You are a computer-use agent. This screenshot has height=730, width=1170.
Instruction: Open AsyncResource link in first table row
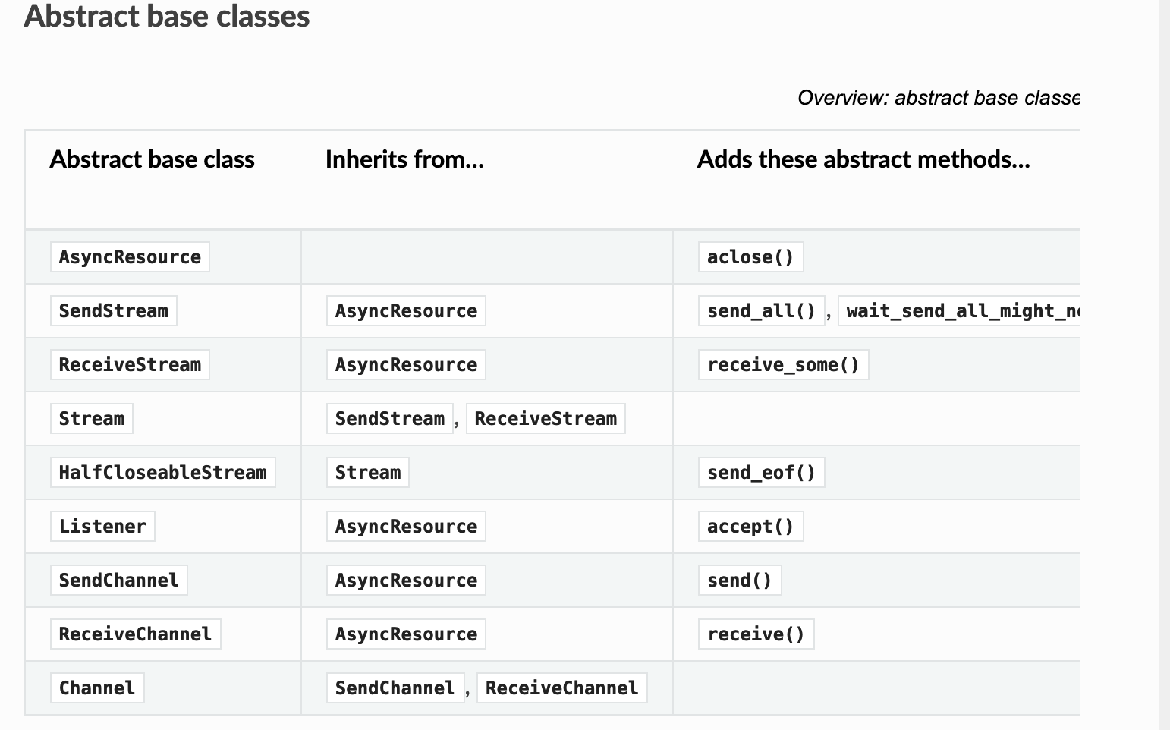tap(130, 257)
